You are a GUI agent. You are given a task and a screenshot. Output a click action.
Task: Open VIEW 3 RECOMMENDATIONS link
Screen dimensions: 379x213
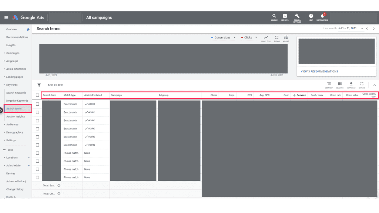[x=319, y=71]
